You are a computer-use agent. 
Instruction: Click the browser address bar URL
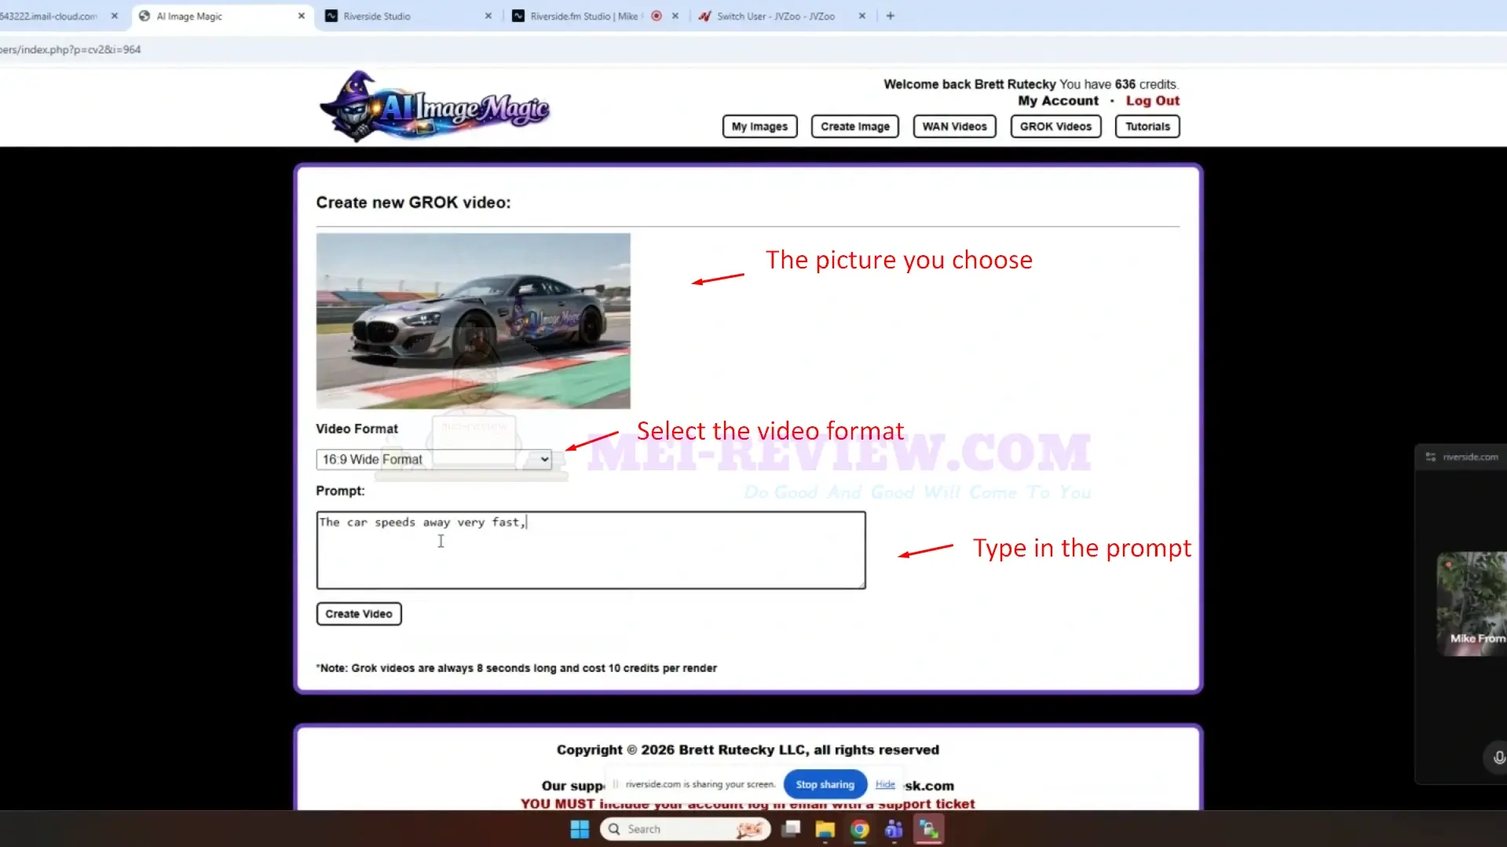pos(71,49)
